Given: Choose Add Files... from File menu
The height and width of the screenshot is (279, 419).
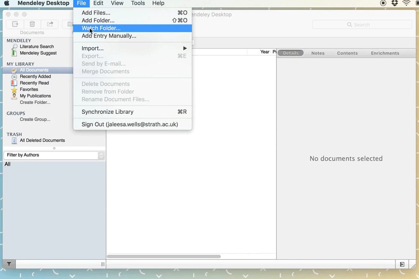Looking at the screenshot, I should click(x=132, y=13).
